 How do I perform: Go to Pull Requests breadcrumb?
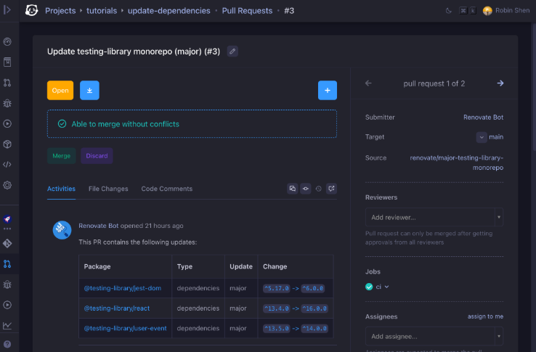[247, 11]
